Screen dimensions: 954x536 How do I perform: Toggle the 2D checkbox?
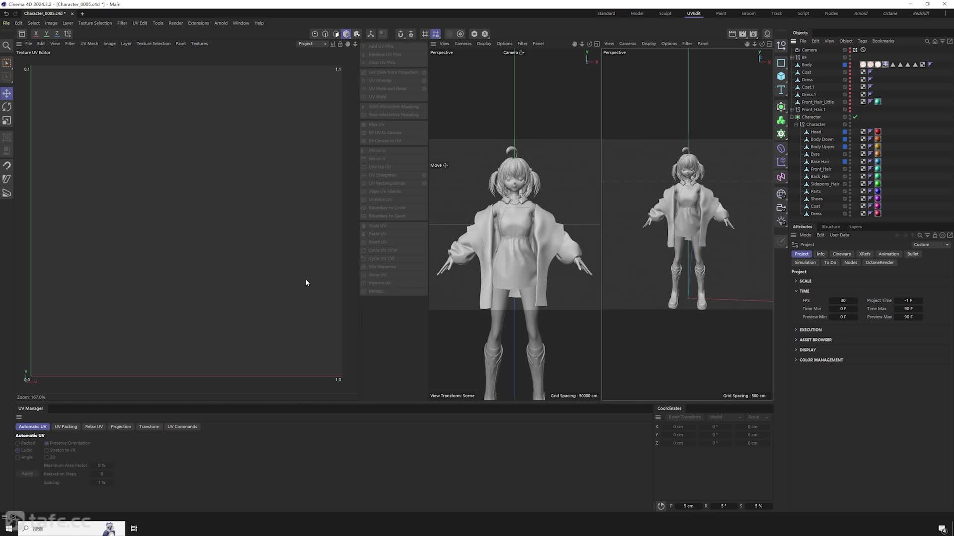click(46, 457)
